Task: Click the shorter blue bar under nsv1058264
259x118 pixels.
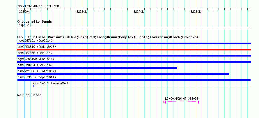Action: click(97, 68)
